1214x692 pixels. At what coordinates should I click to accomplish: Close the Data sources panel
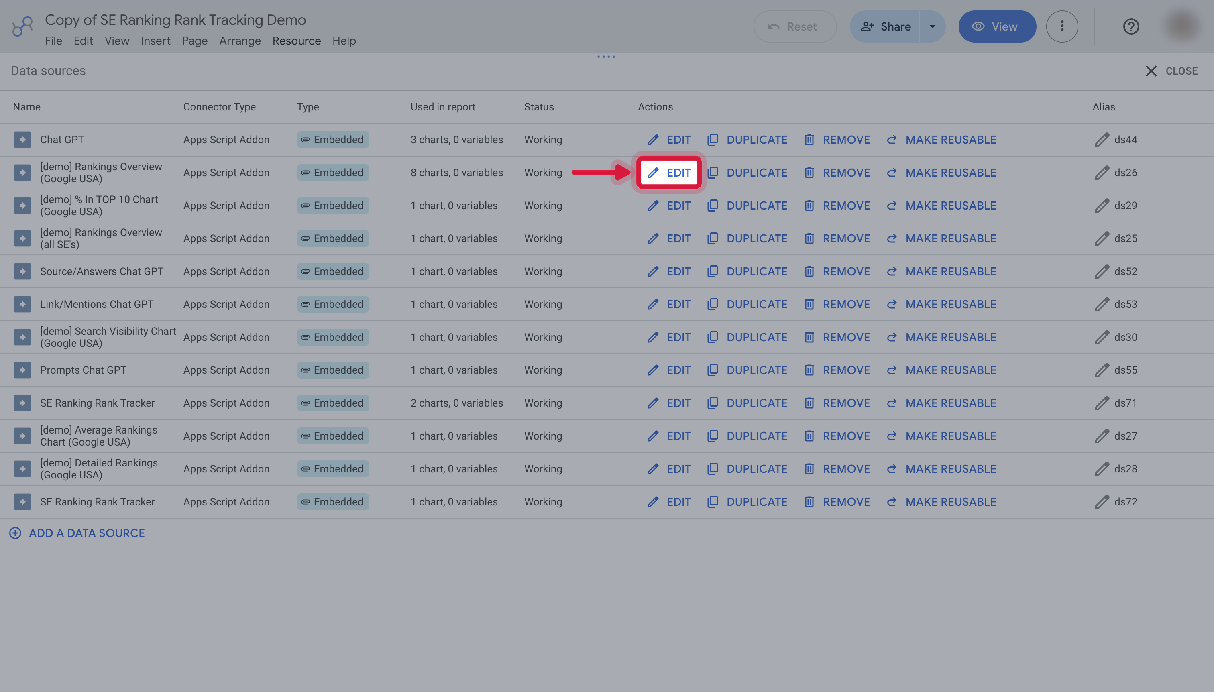pos(1171,71)
